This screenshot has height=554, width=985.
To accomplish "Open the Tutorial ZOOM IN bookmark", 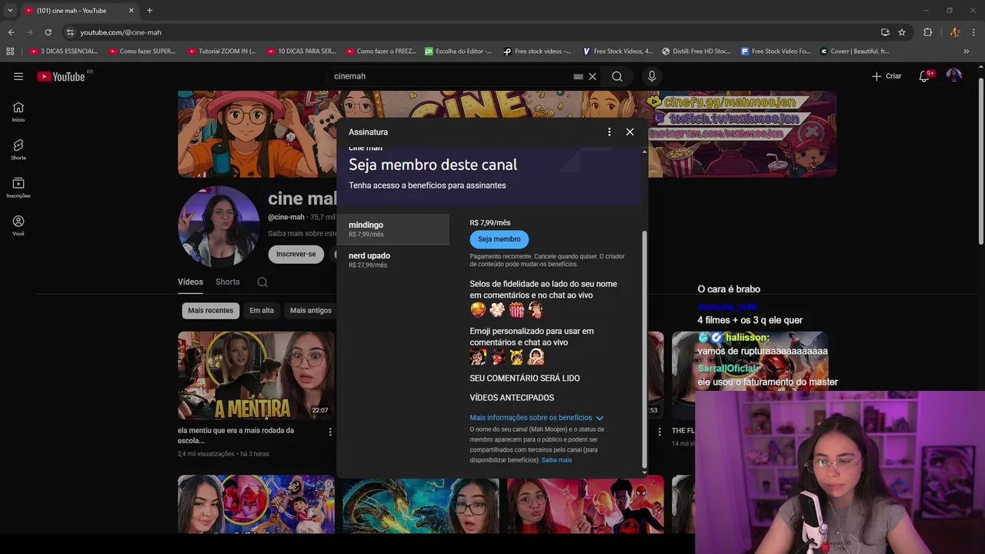I will (x=221, y=52).
